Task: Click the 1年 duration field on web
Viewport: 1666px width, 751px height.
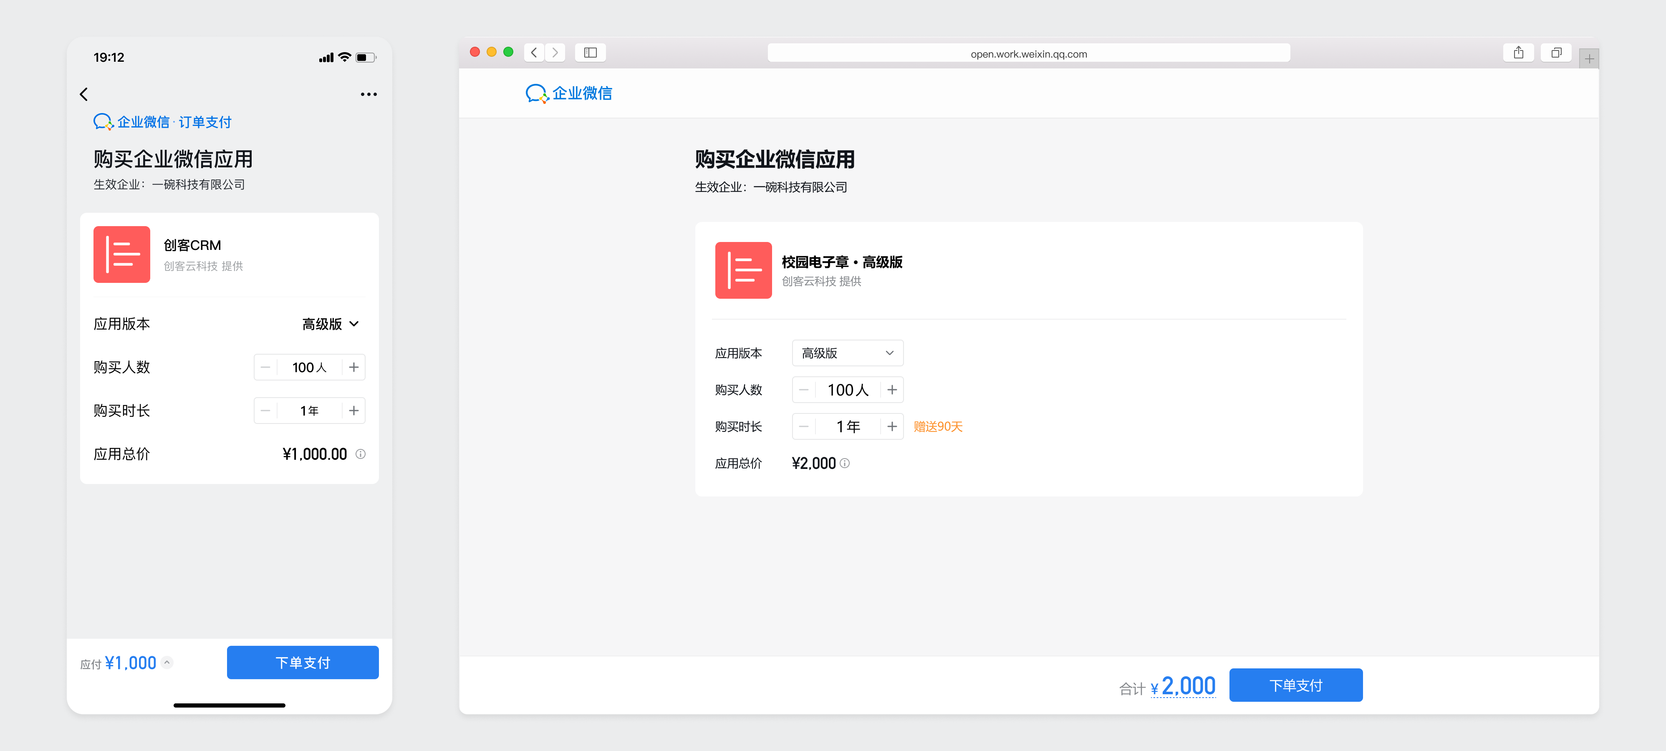Action: (848, 426)
